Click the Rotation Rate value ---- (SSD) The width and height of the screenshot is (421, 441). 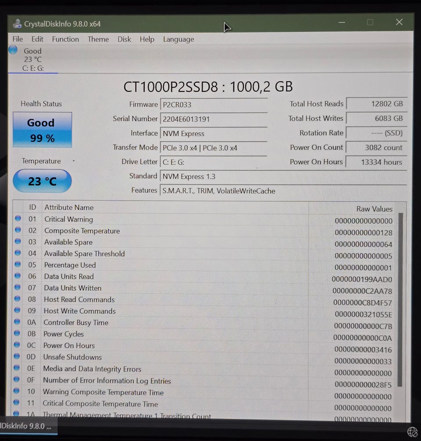coord(377,133)
